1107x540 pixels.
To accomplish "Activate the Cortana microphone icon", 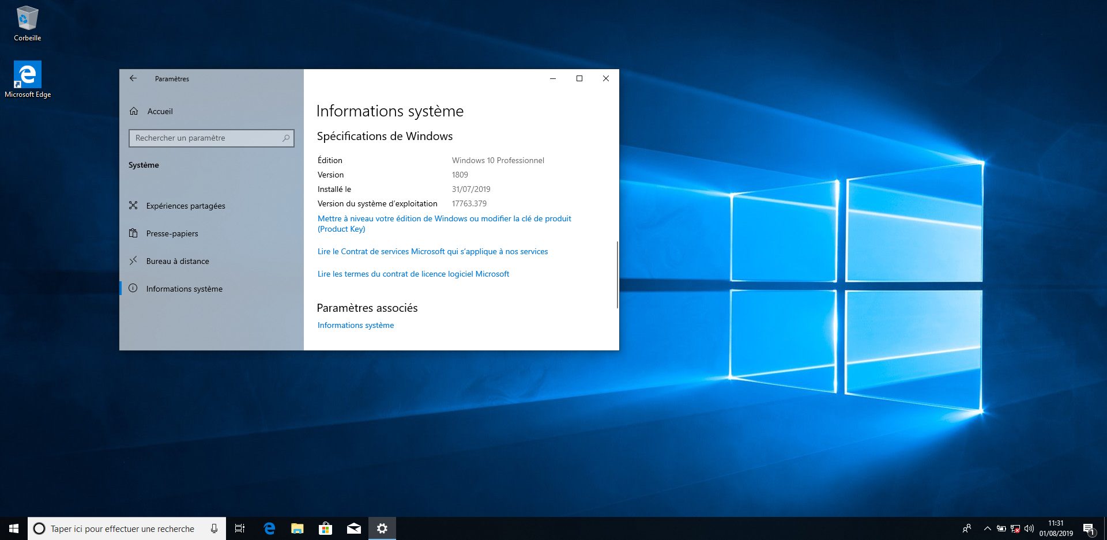I will tap(214, 528).
